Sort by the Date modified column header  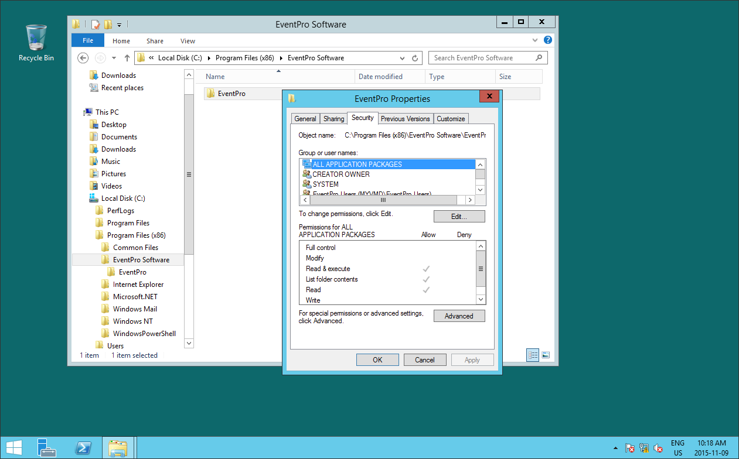point(390,77)
